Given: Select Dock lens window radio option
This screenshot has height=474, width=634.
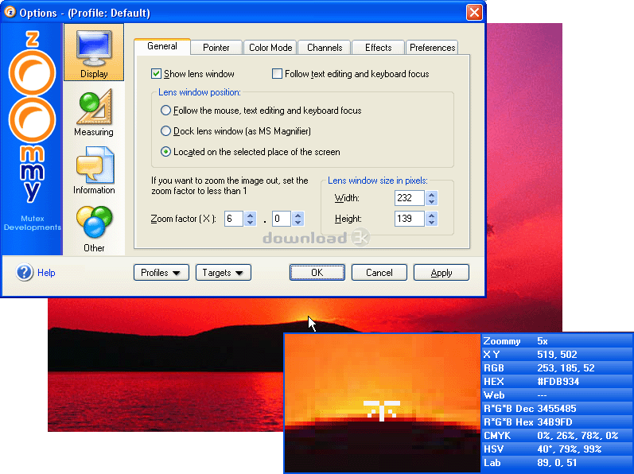Looking at the screenshot, I should (165, 131).
